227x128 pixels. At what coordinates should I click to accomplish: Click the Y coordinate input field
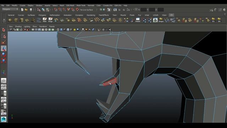tap(152, 10)
